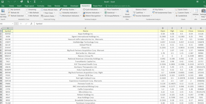The width and height of the screenshot is (206, 104).
Task: Click the Pattern Recognition icon
Action: [84, 16]
